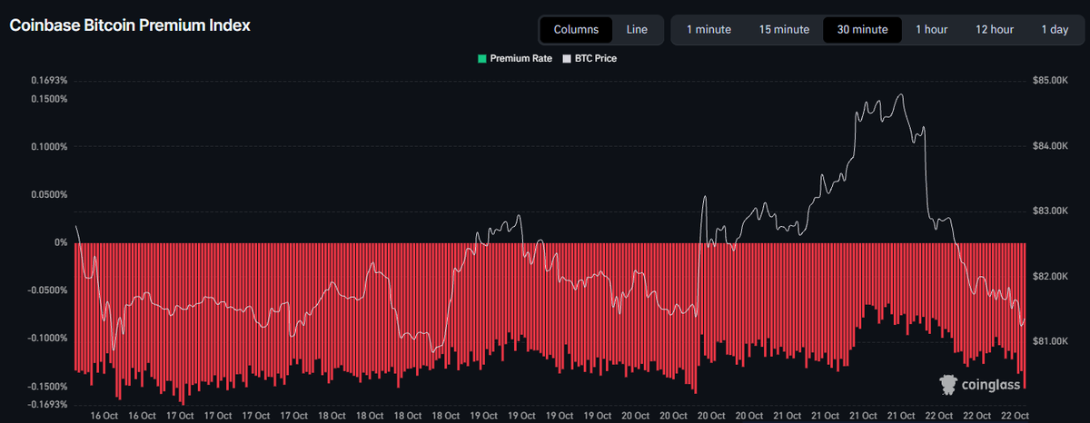Click the $81.00K price axis label
The width and height of the screenshot is (1090, 423).
tap(1051, 341)
